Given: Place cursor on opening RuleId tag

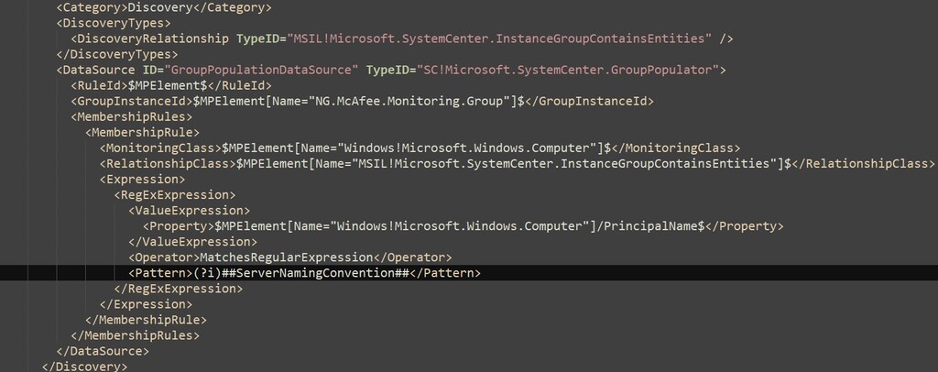Looking at the screenshot, I should 100,85.
